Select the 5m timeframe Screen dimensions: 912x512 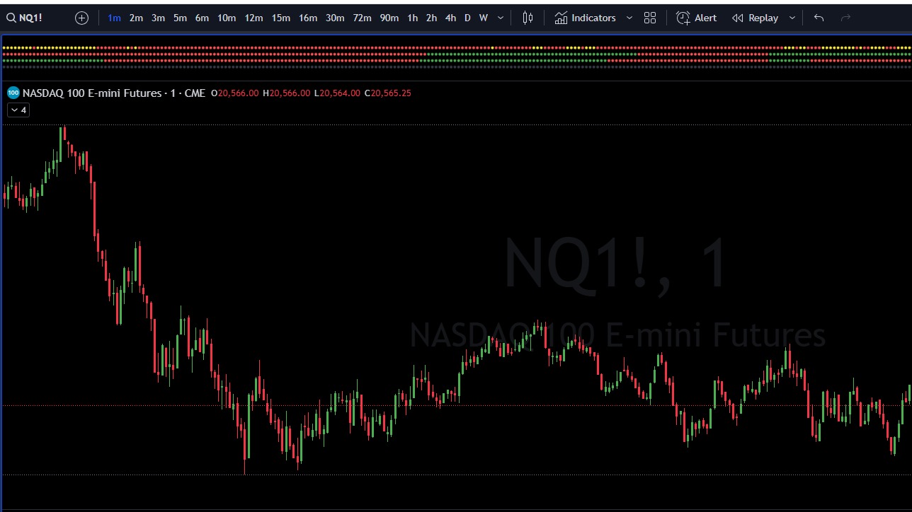click(180, 18)
